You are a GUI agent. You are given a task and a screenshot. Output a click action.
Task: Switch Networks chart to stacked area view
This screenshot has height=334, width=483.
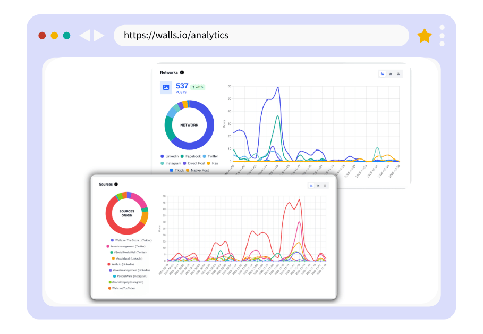pos(390,73)
